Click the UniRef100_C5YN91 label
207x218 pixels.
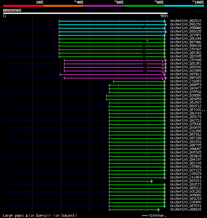pos(186,167)
